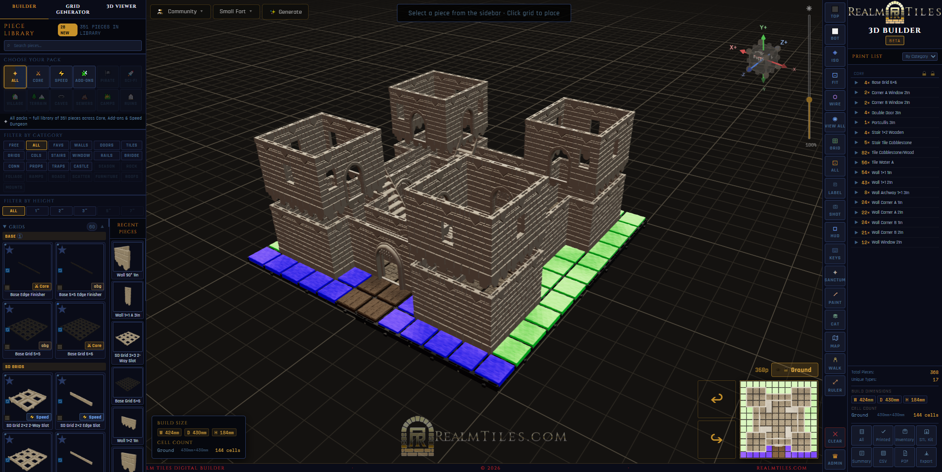Switch to the BUILDER tab

[x=24, y=6]
